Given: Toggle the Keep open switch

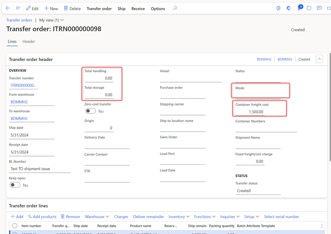Looking at the screenshot, I should pyautogui.click(x=15, y=185).
